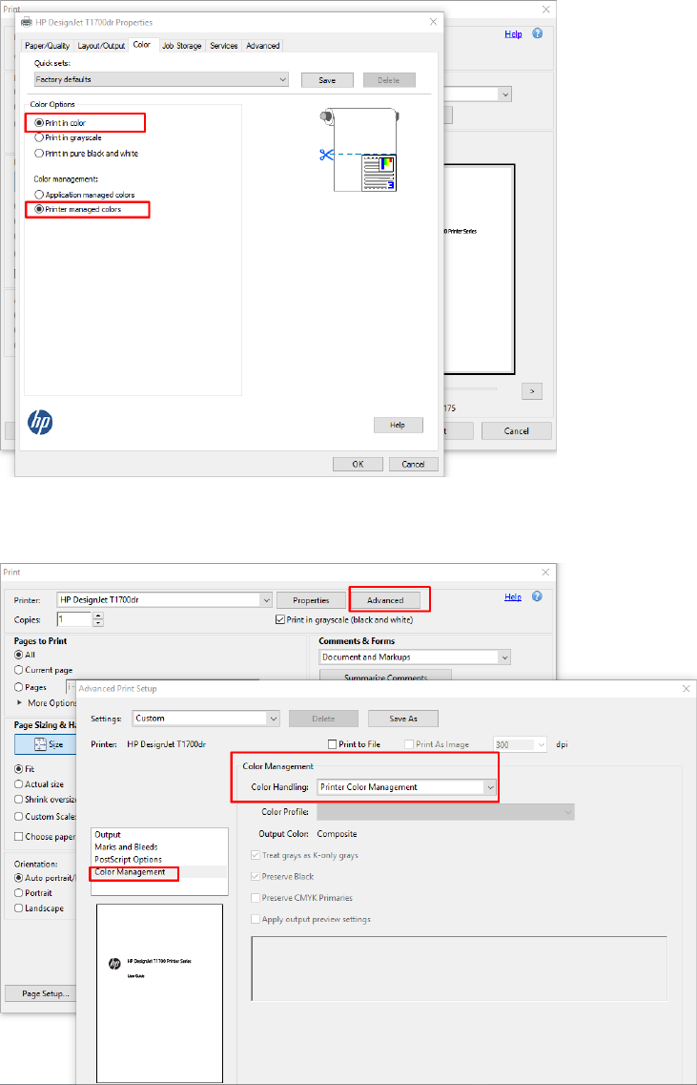Select Print in color option

pos(60,122)
